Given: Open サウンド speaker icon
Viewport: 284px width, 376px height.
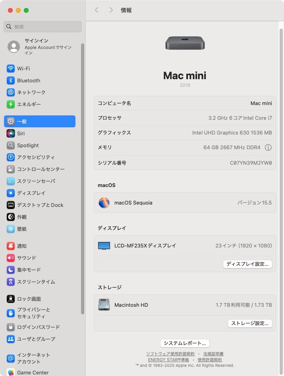Looking at the screenshot, I should [11, 258].
